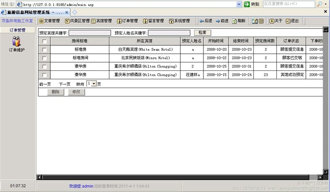Open the 留言管理 toolbar menu
This screenshot has height=192, width=330.
click(153, 21)
